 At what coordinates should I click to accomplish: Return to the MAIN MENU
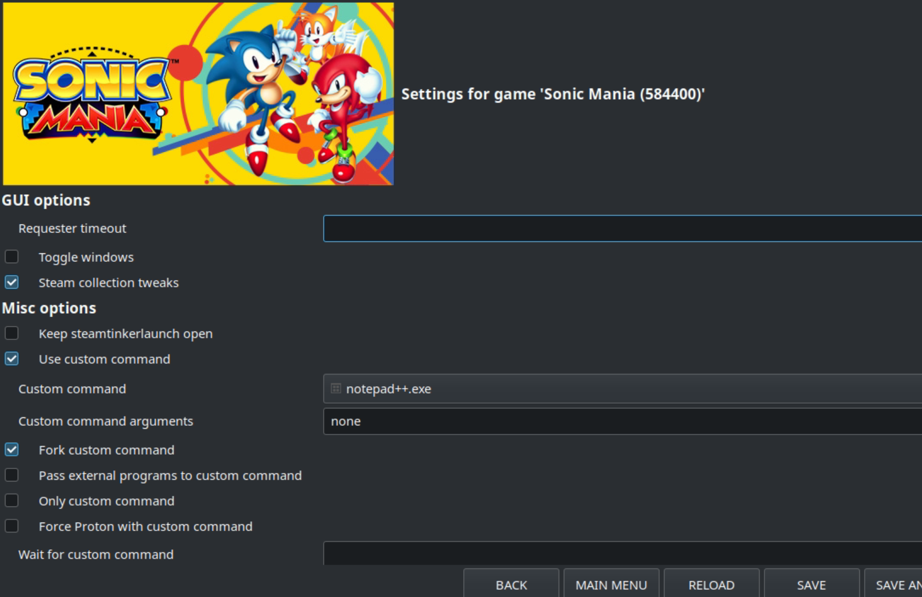click(x=611, y=585)
